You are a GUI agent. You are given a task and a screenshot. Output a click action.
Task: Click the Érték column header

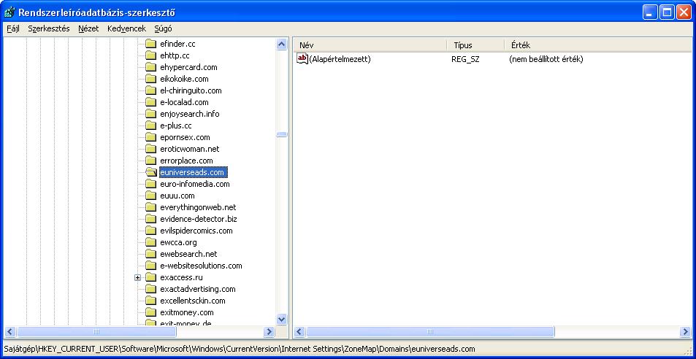pos(599,45)
